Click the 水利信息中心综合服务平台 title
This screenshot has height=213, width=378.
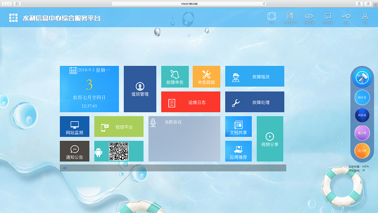tap(62, 18)
